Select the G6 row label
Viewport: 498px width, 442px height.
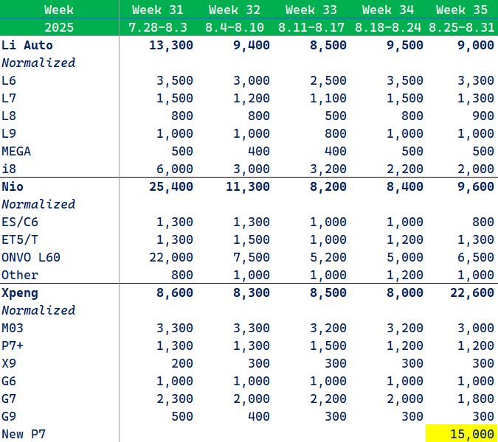(x=9, y=382)
